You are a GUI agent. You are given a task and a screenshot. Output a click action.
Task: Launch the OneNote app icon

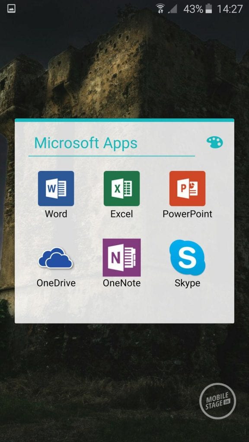point(121,258)
